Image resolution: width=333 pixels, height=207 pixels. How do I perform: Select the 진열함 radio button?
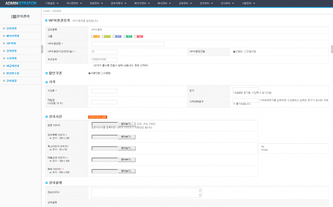(x=234, y=52)
